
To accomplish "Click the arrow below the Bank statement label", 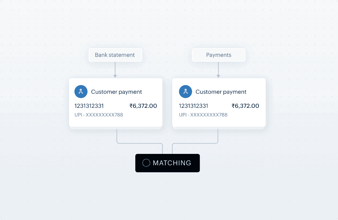I will coord(115,70).
